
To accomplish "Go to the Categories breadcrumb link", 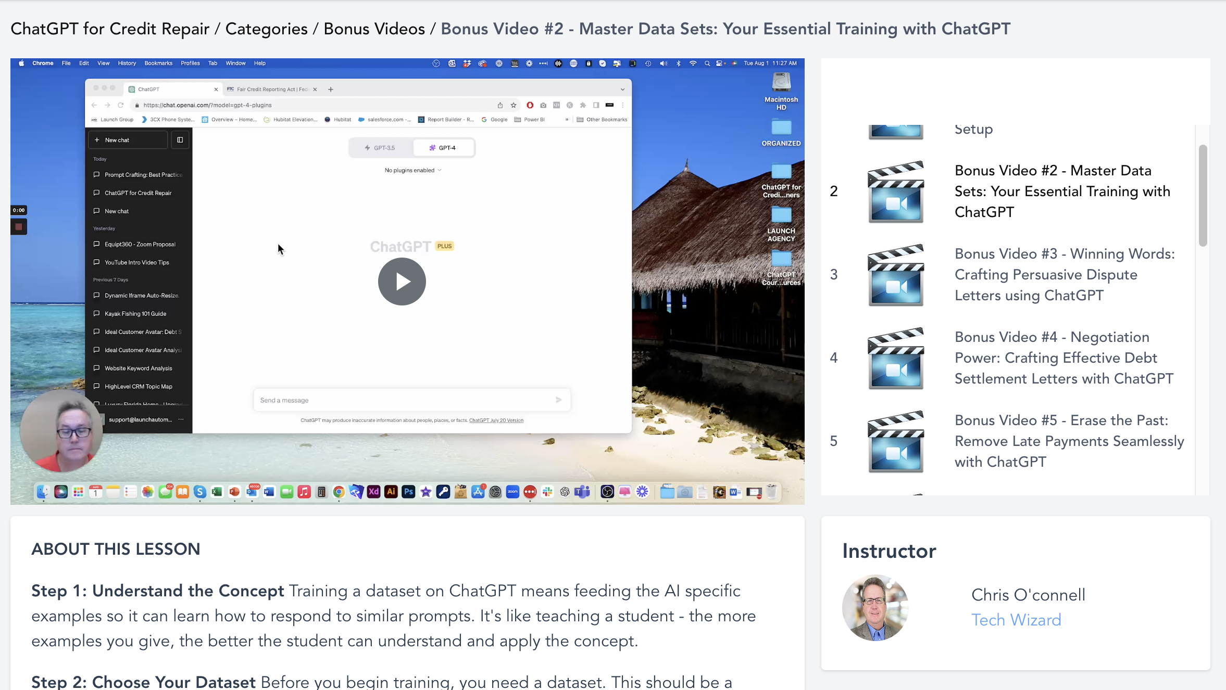I will click(x=266, y=29).
